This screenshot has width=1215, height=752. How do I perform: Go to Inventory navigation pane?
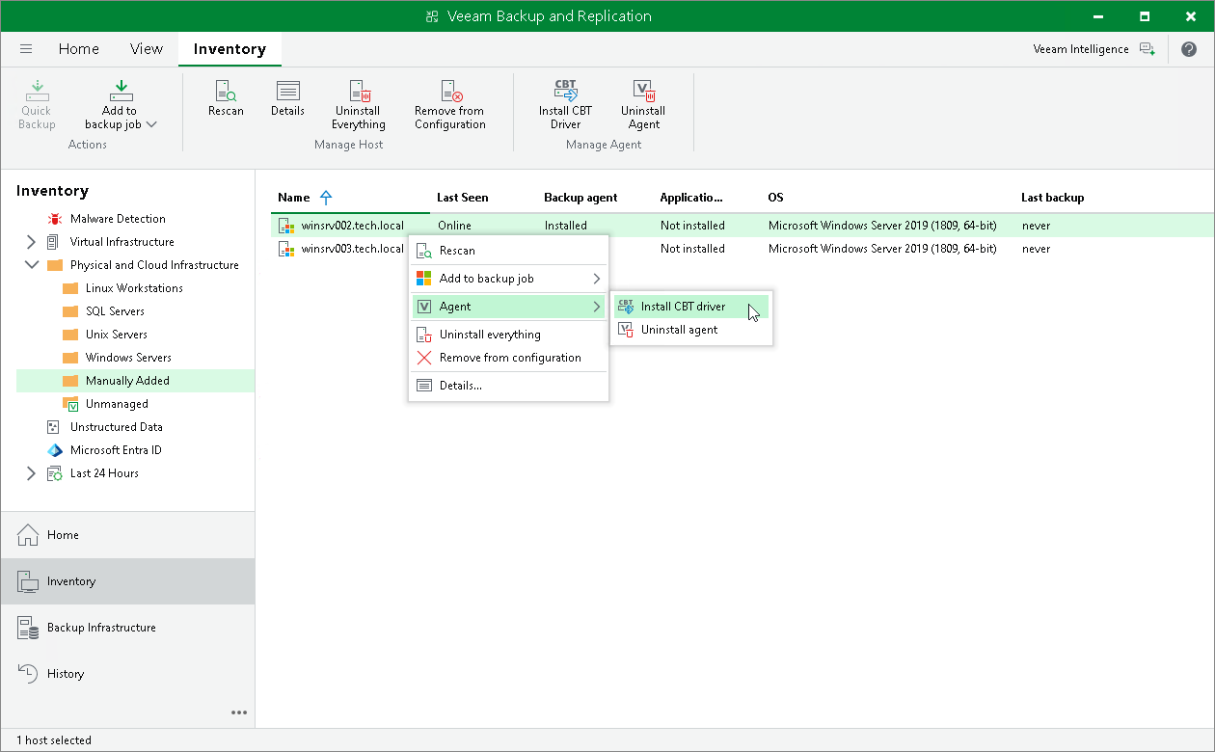(x=127, y=581)
